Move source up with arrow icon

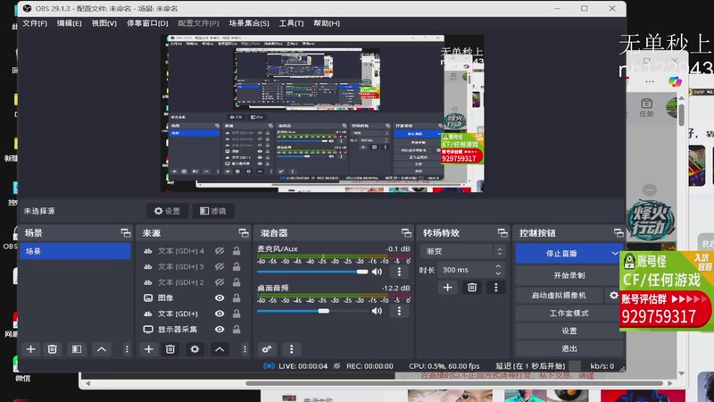[219, 349]
